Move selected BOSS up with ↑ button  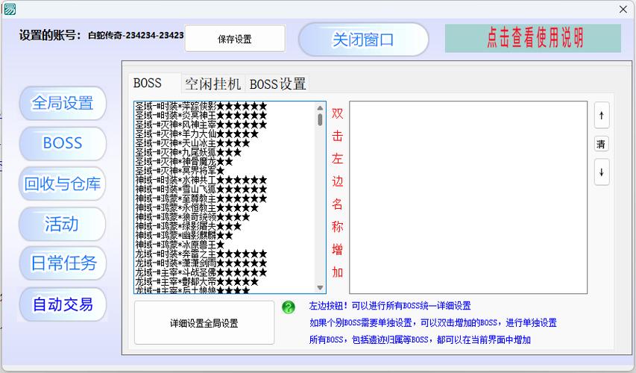coord(602,116)
